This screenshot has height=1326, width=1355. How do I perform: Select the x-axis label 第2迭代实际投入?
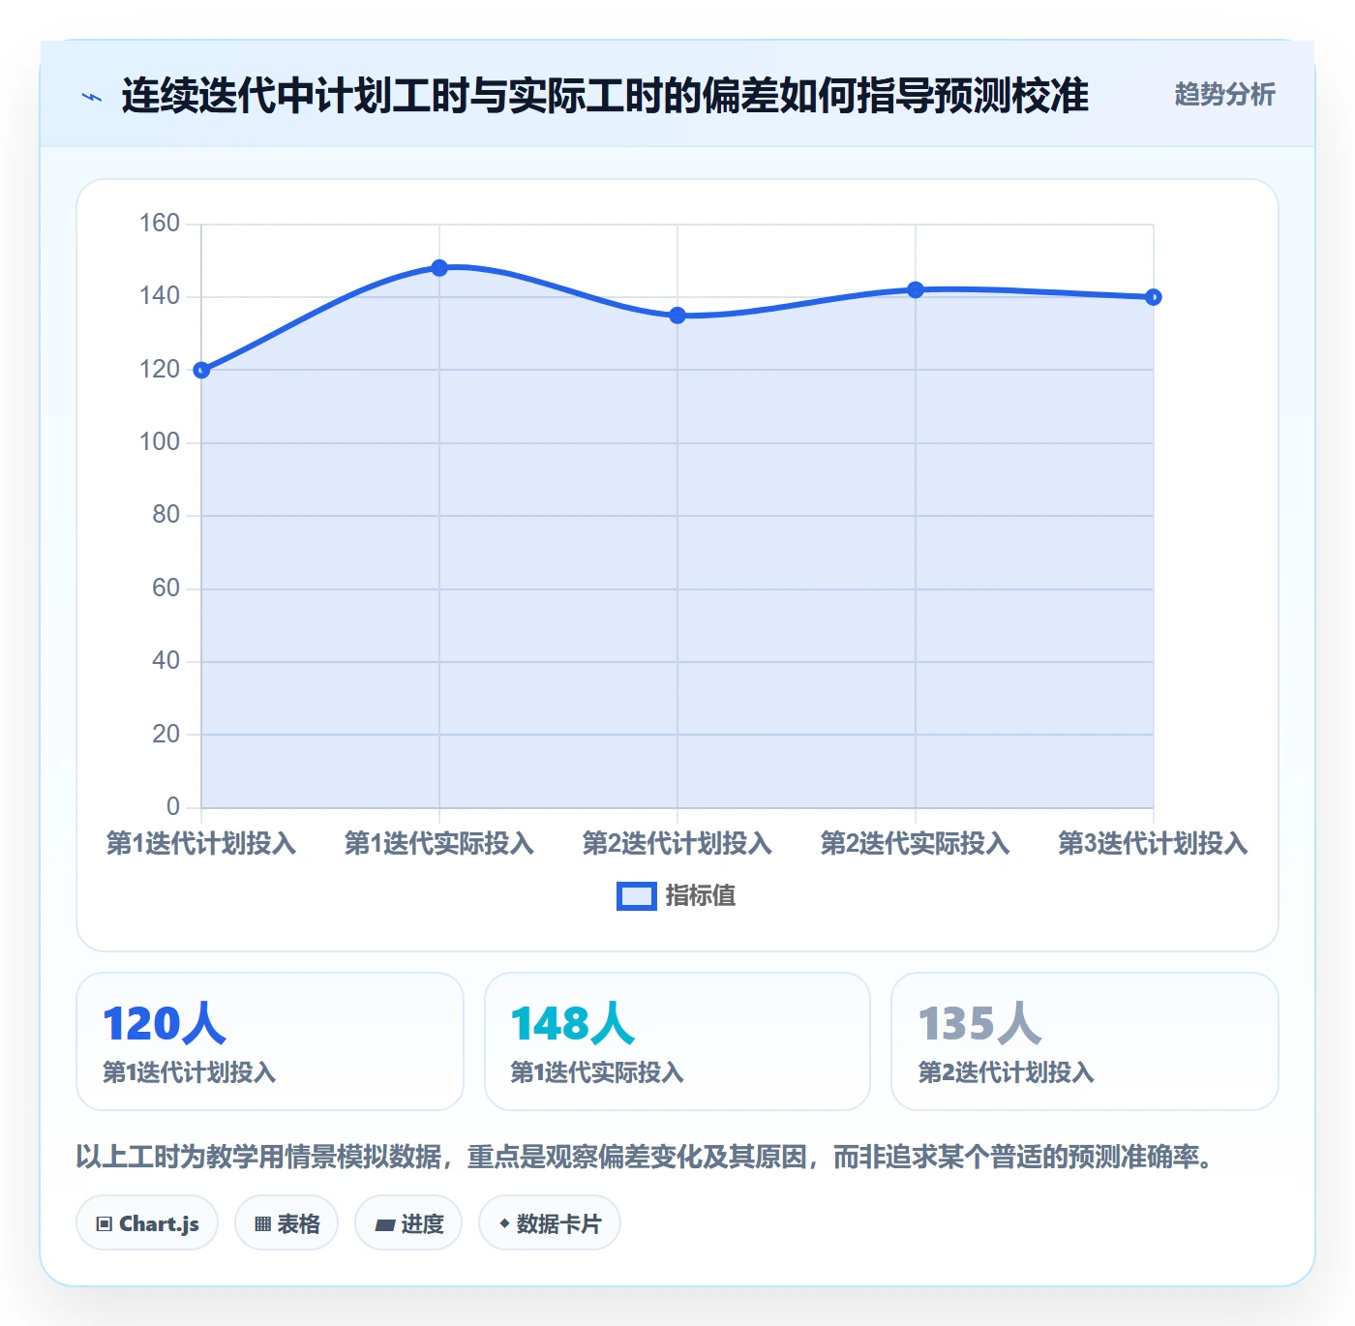(916, 843)
